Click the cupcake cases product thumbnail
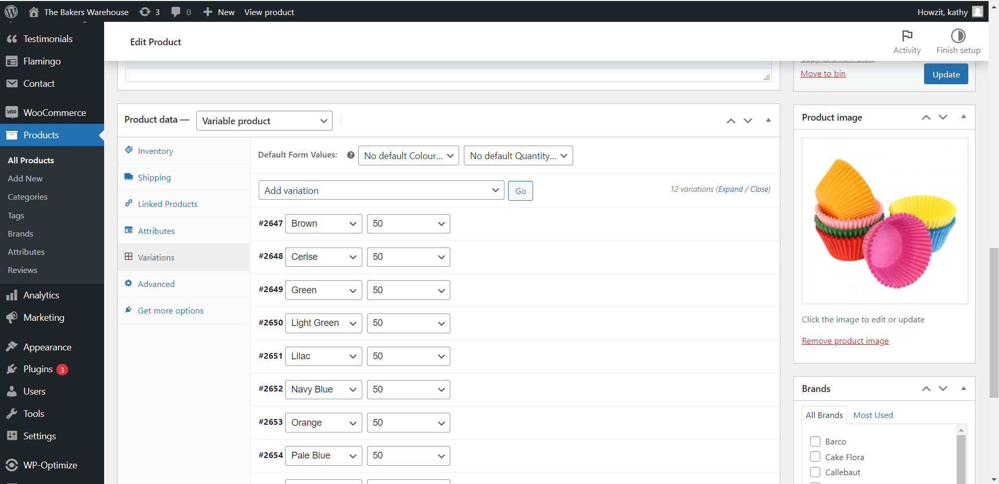Image resolution: width=999 pixels, height=484 pixels. 884,221
